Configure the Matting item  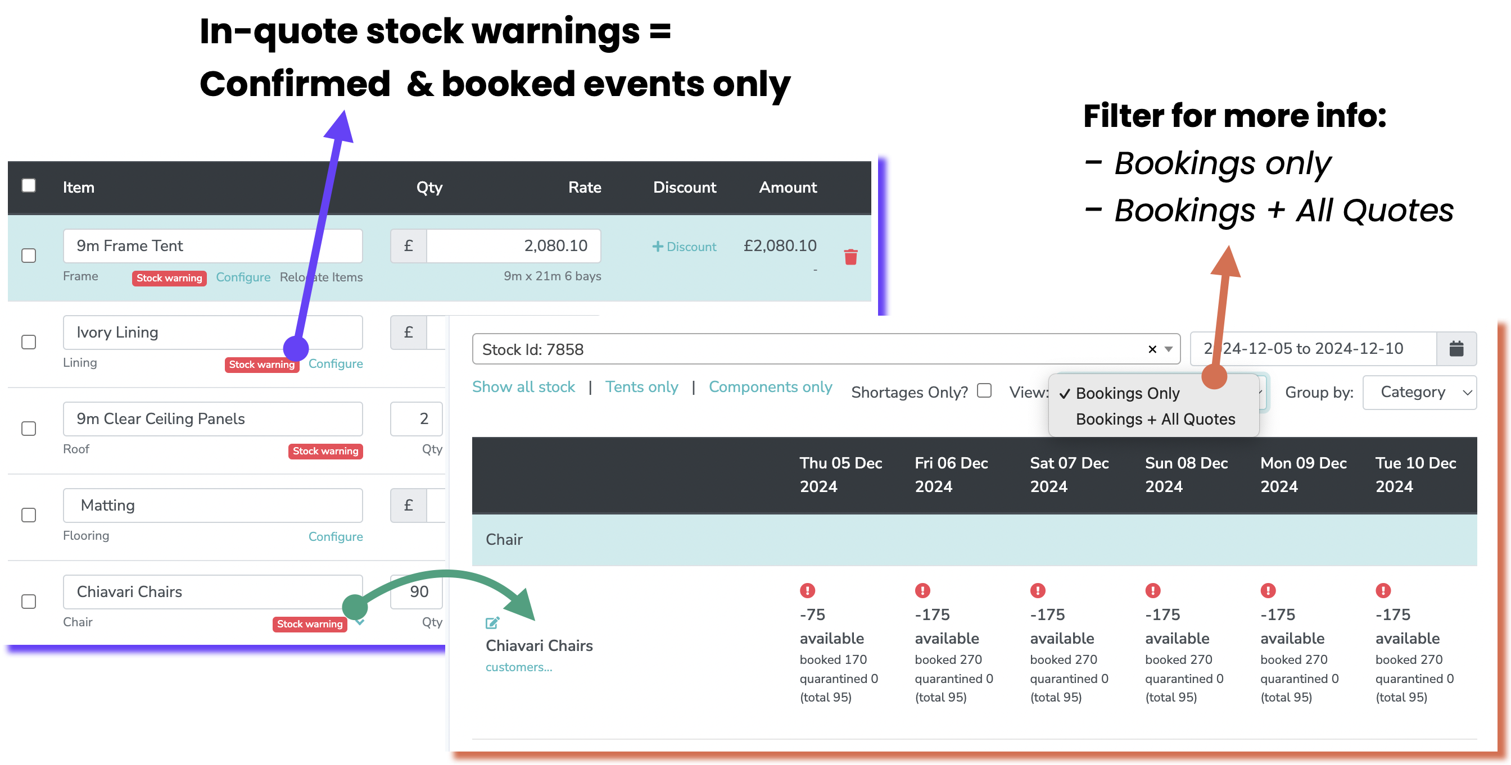pos(336,536)
